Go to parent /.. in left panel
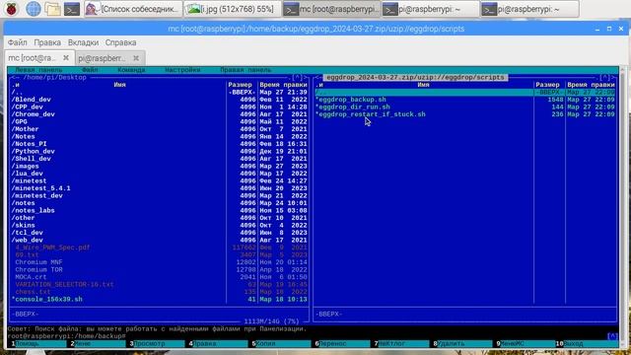Image resolution: width=631 pixels, height=355 pixels. pyautogui.click(x=118, y=92)
